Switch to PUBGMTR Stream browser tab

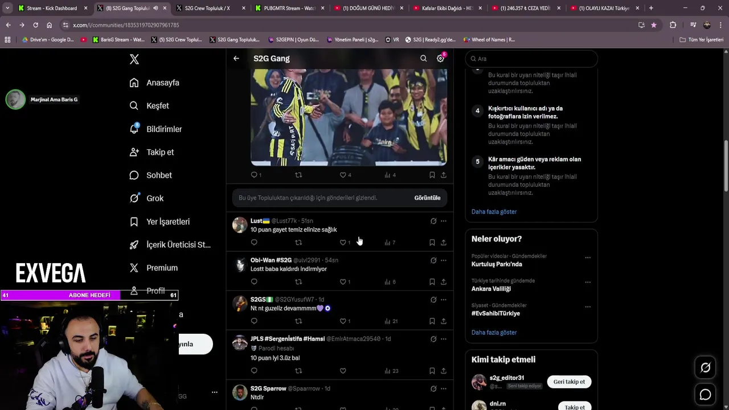289,8
